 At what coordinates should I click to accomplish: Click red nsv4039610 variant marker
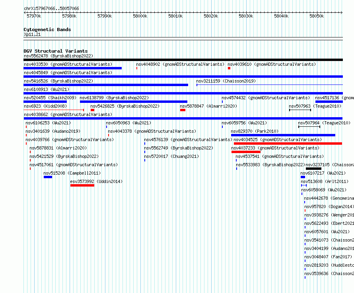tap(229, 68)
